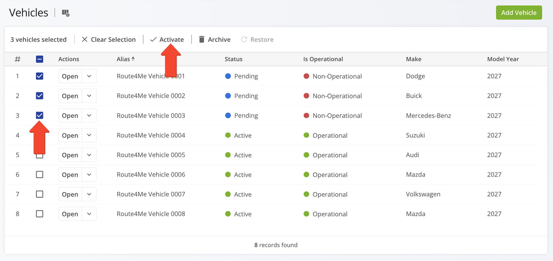Click the X icon for Clear Selection

(x=85, y=40)
